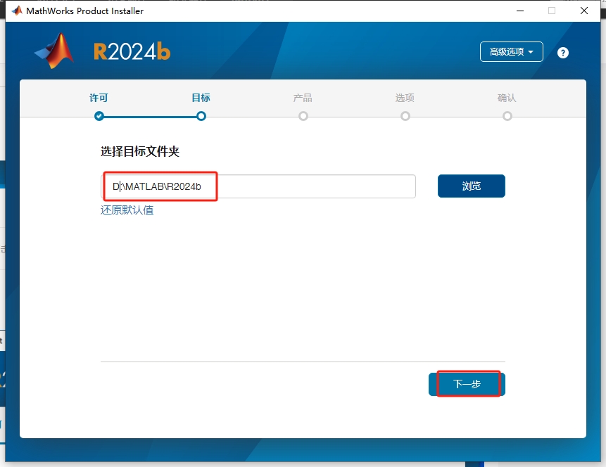Image resolution: width=606 pixels, height=467 pixels.
Task: Select the 确认 wizard step label
Action: pyautogui.click(x=507, y=98)
